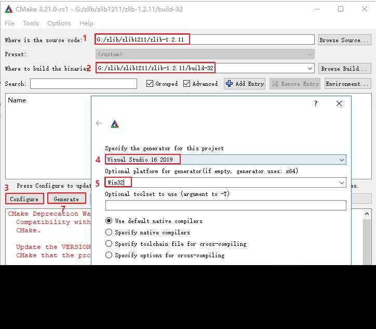Click the "CMake Deprecation Wa" log line
This screenshot has width=376, height=329.
(49, 214)
